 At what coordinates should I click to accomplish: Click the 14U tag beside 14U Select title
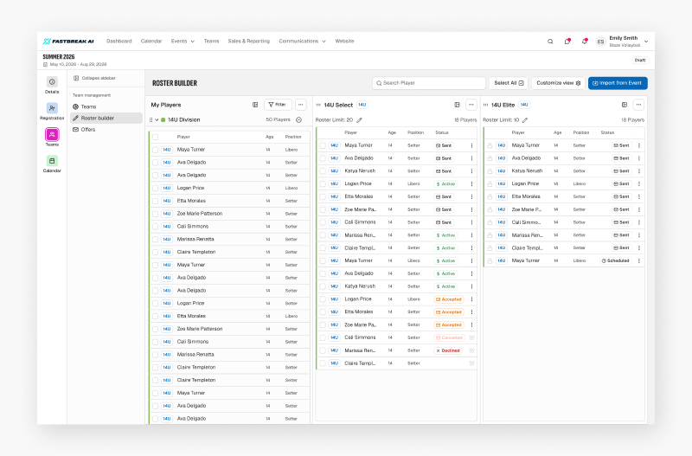pyautogui.click(x=362, y=105)
